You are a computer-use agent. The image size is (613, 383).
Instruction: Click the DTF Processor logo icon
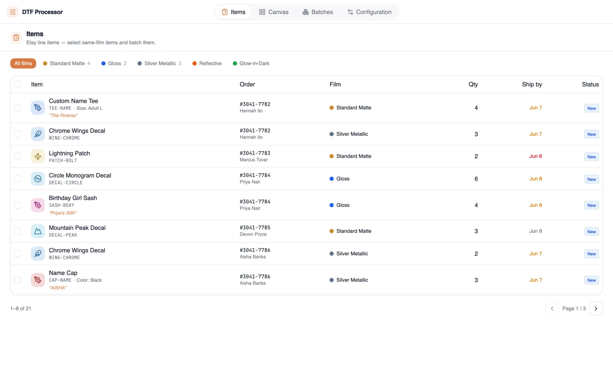click(13, 12)
